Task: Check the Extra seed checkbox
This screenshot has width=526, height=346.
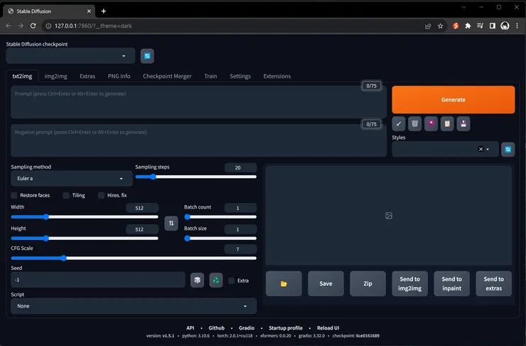Action: pyautogui.click(x=231, y=281)
